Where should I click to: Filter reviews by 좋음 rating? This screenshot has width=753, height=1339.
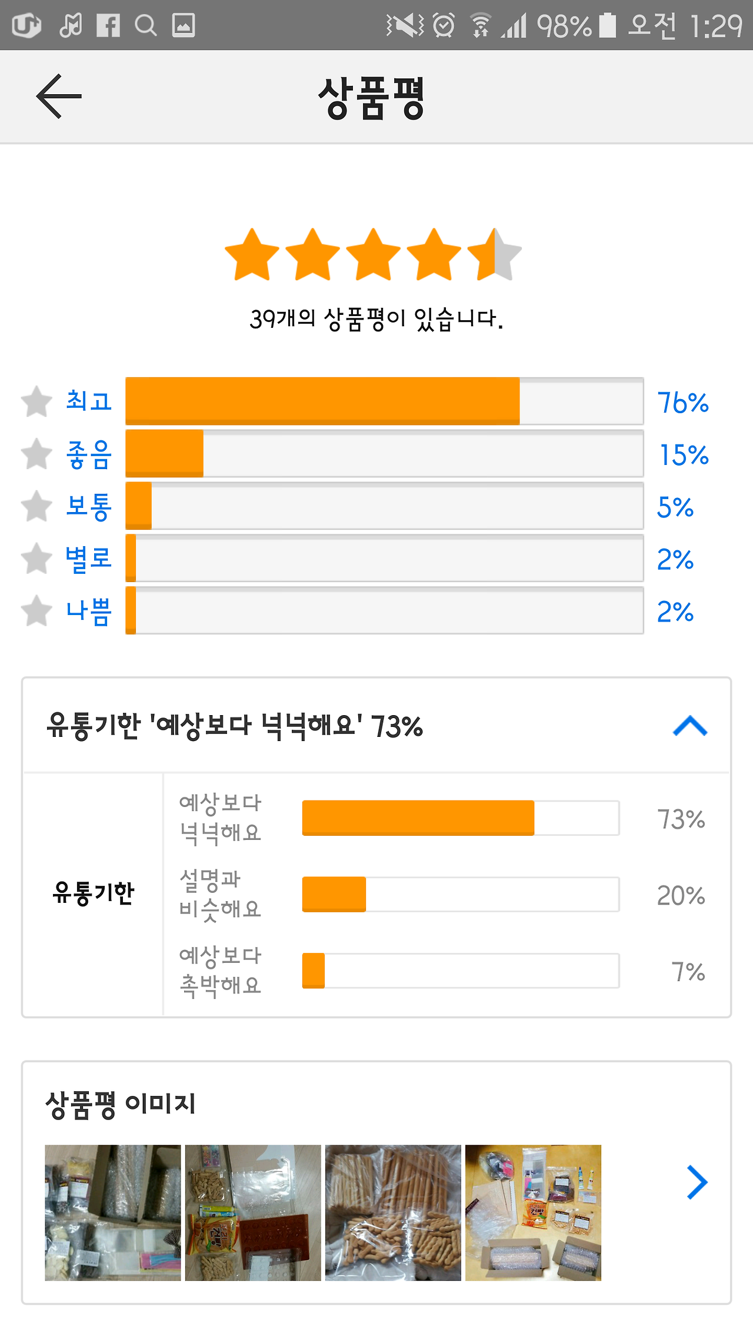89,454
